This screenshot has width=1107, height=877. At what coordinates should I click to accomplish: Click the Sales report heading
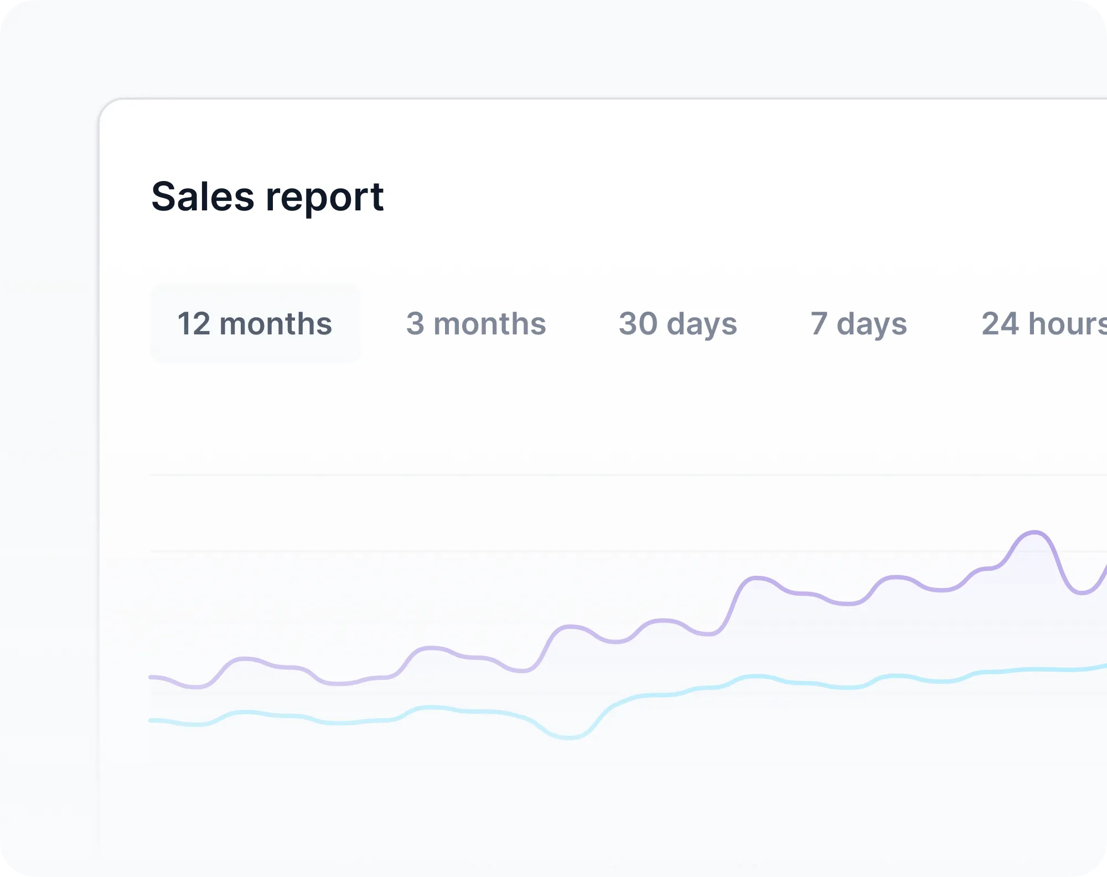click(x=268, y=198)
